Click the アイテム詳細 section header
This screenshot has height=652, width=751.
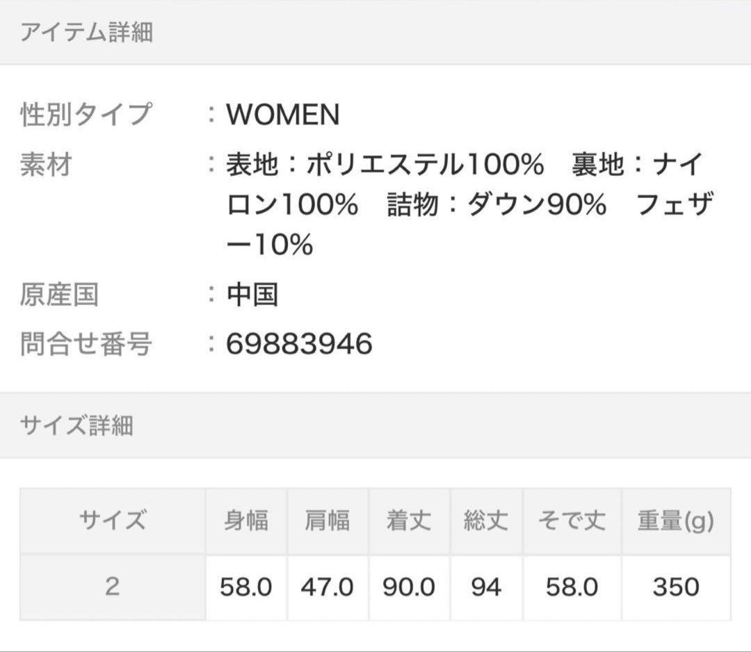86,33
